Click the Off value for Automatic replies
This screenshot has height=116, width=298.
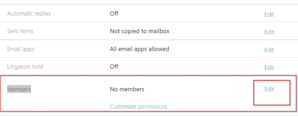[x=114, y=14]
